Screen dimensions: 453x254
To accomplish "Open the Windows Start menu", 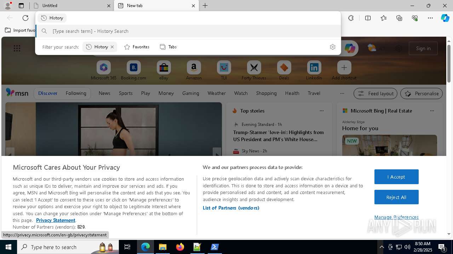I will click(8, 247).
